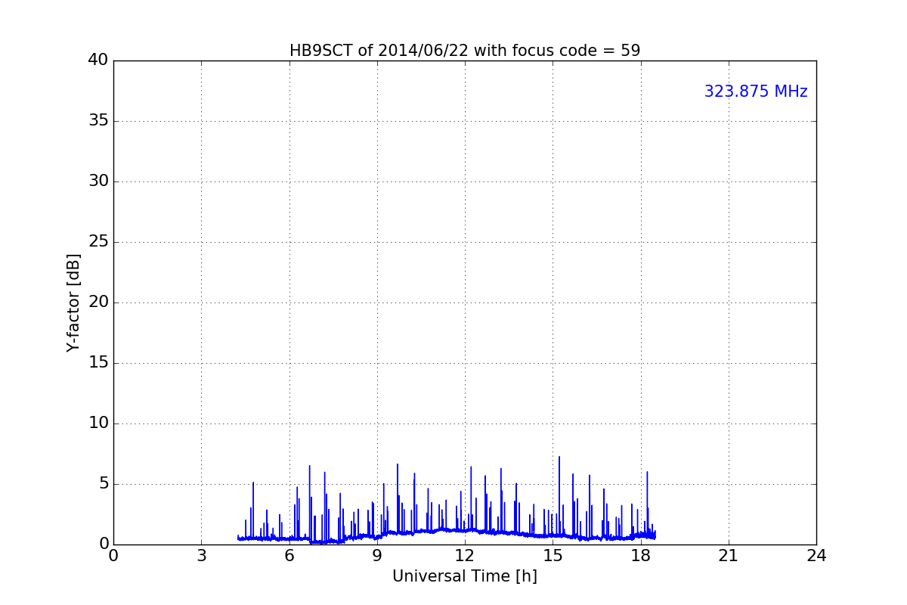This screenshot has width=907, height=605.
Task: Click x-axis tick value 21
Action: [x=729, y=556]
